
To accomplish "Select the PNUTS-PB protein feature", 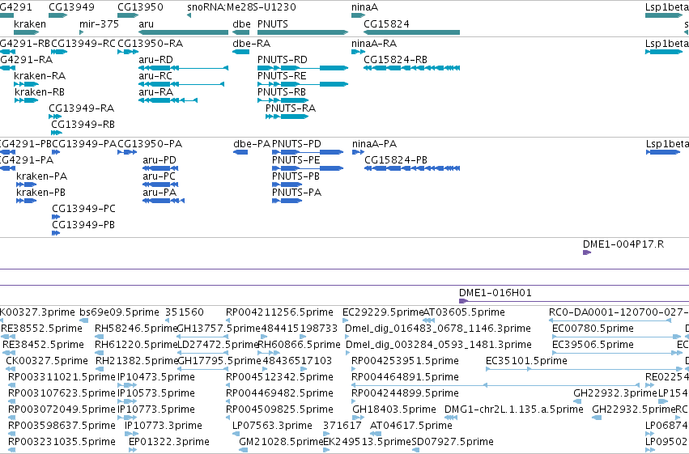I will (x=287, y=185).
